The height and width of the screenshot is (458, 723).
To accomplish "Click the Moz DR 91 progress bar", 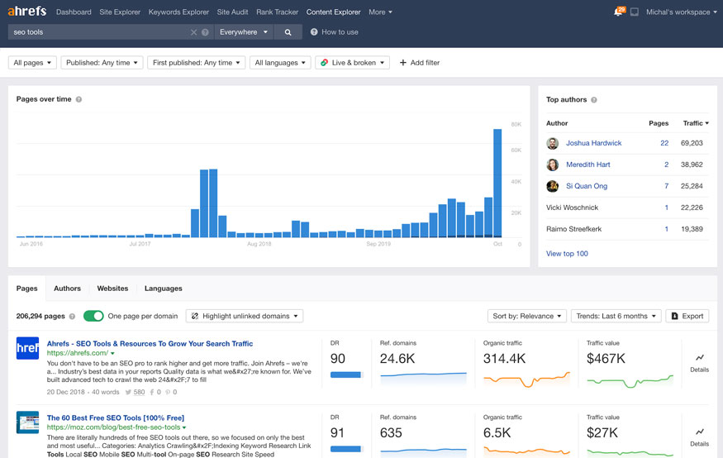I will click(x=347, y=449).
